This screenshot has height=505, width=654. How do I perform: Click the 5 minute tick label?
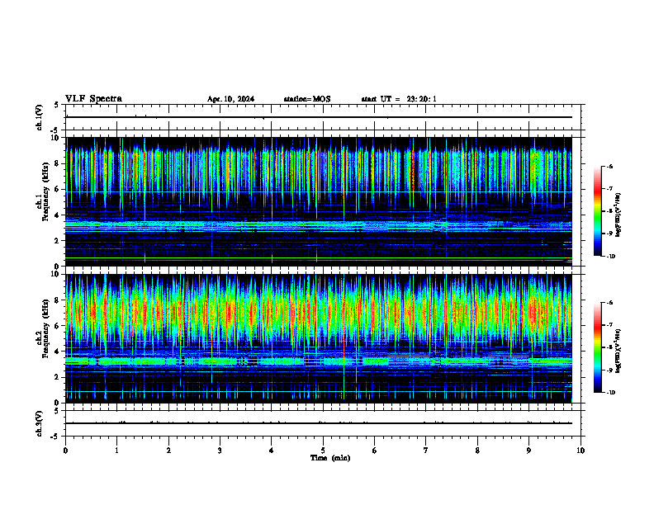pyautogui.click(x=323, y=451)
